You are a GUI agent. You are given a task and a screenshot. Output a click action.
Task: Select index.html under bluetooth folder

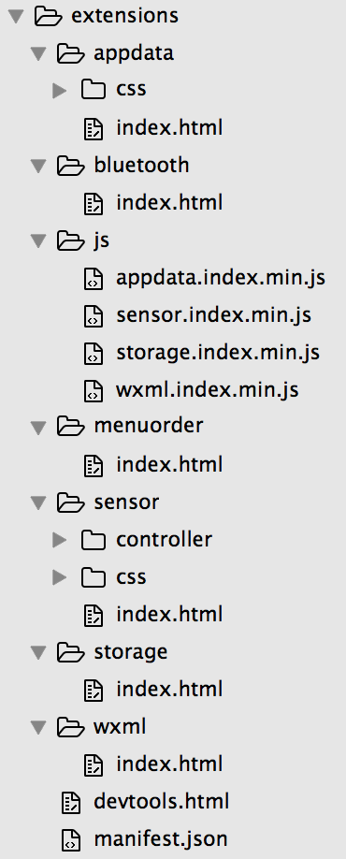click(169, 203)
